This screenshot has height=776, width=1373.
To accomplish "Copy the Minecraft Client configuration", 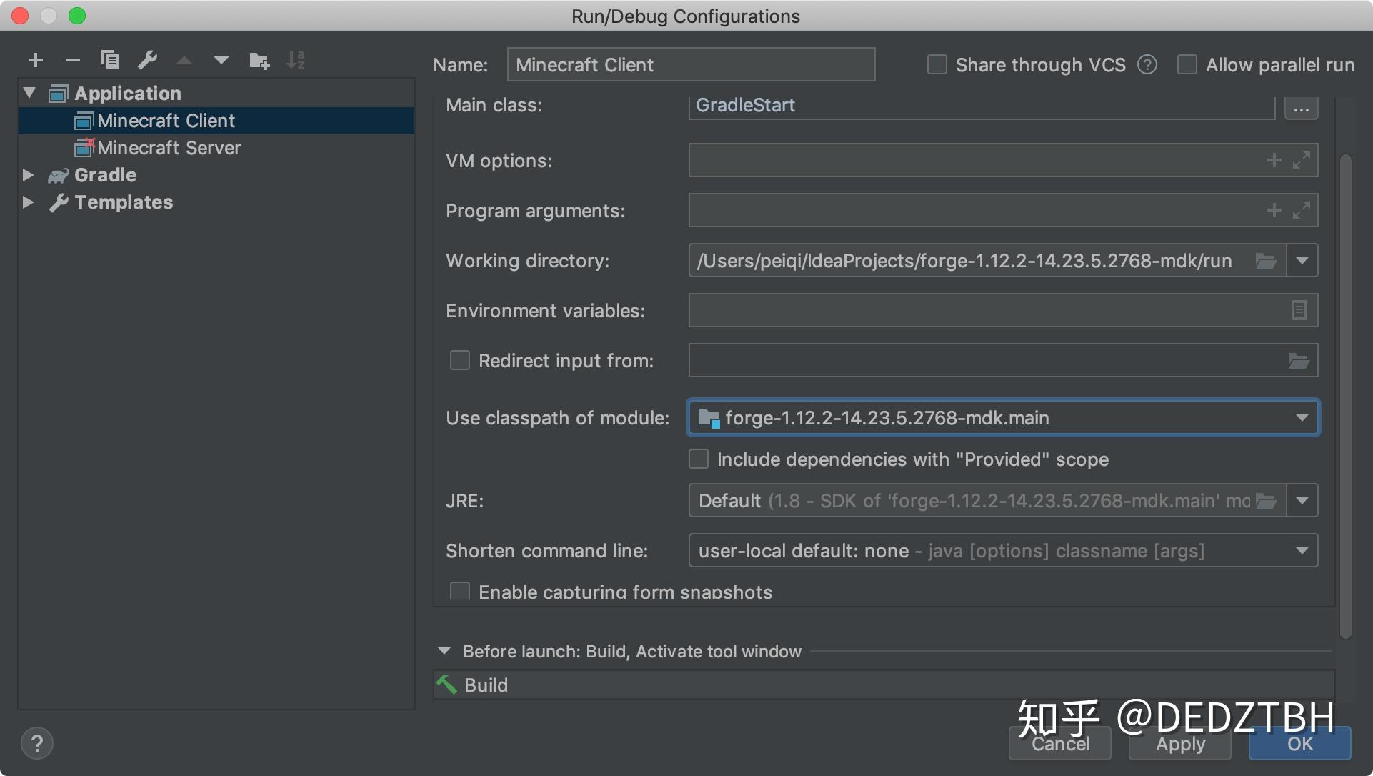I will pos(110,60).
